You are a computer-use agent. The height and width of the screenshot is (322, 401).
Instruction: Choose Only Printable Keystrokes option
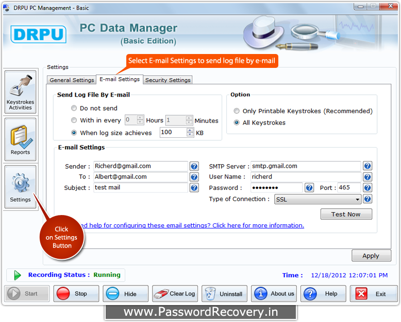(237, 111)
